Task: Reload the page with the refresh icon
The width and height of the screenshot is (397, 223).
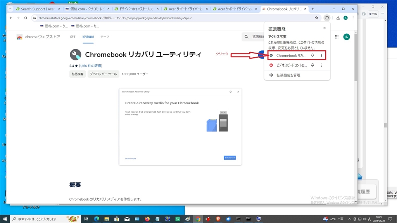Action: [x=26, y=18]
